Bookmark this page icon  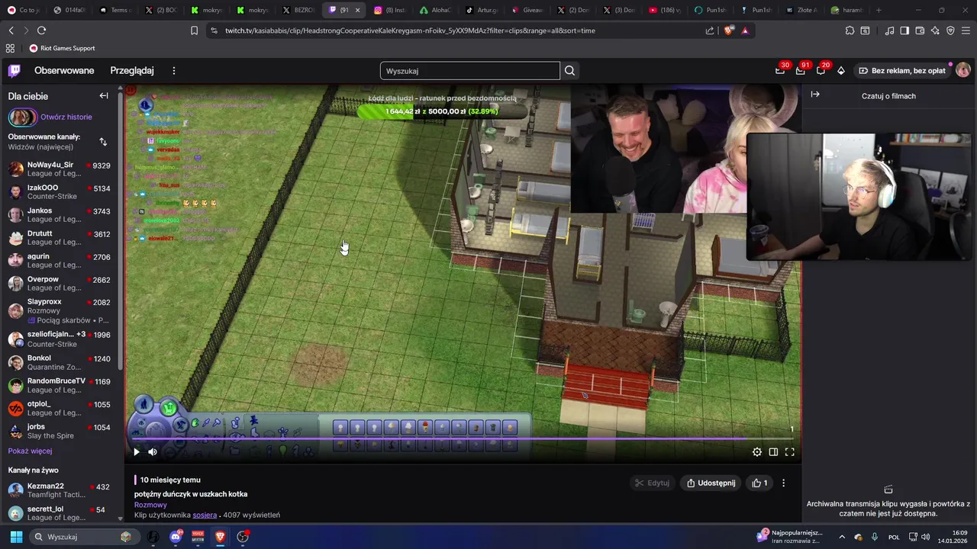tap(194, 30)
